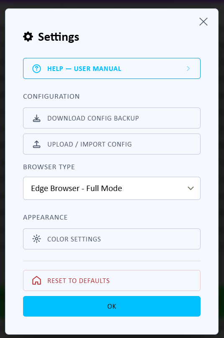224x338 pixels.
Task: Click the upload tray icon
Action: point(36,144)
